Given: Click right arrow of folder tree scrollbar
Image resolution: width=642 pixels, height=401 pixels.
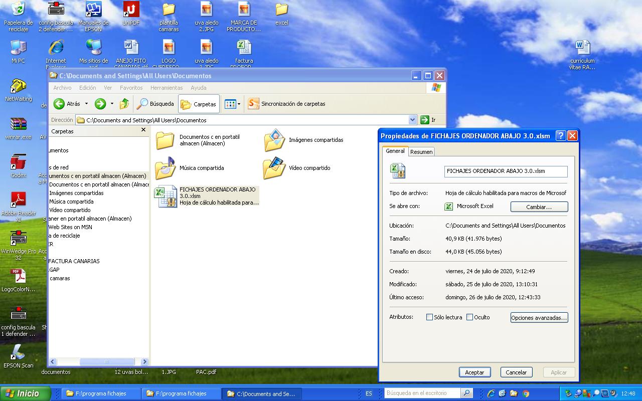Looking at the screenshot, I should (144, 361).
